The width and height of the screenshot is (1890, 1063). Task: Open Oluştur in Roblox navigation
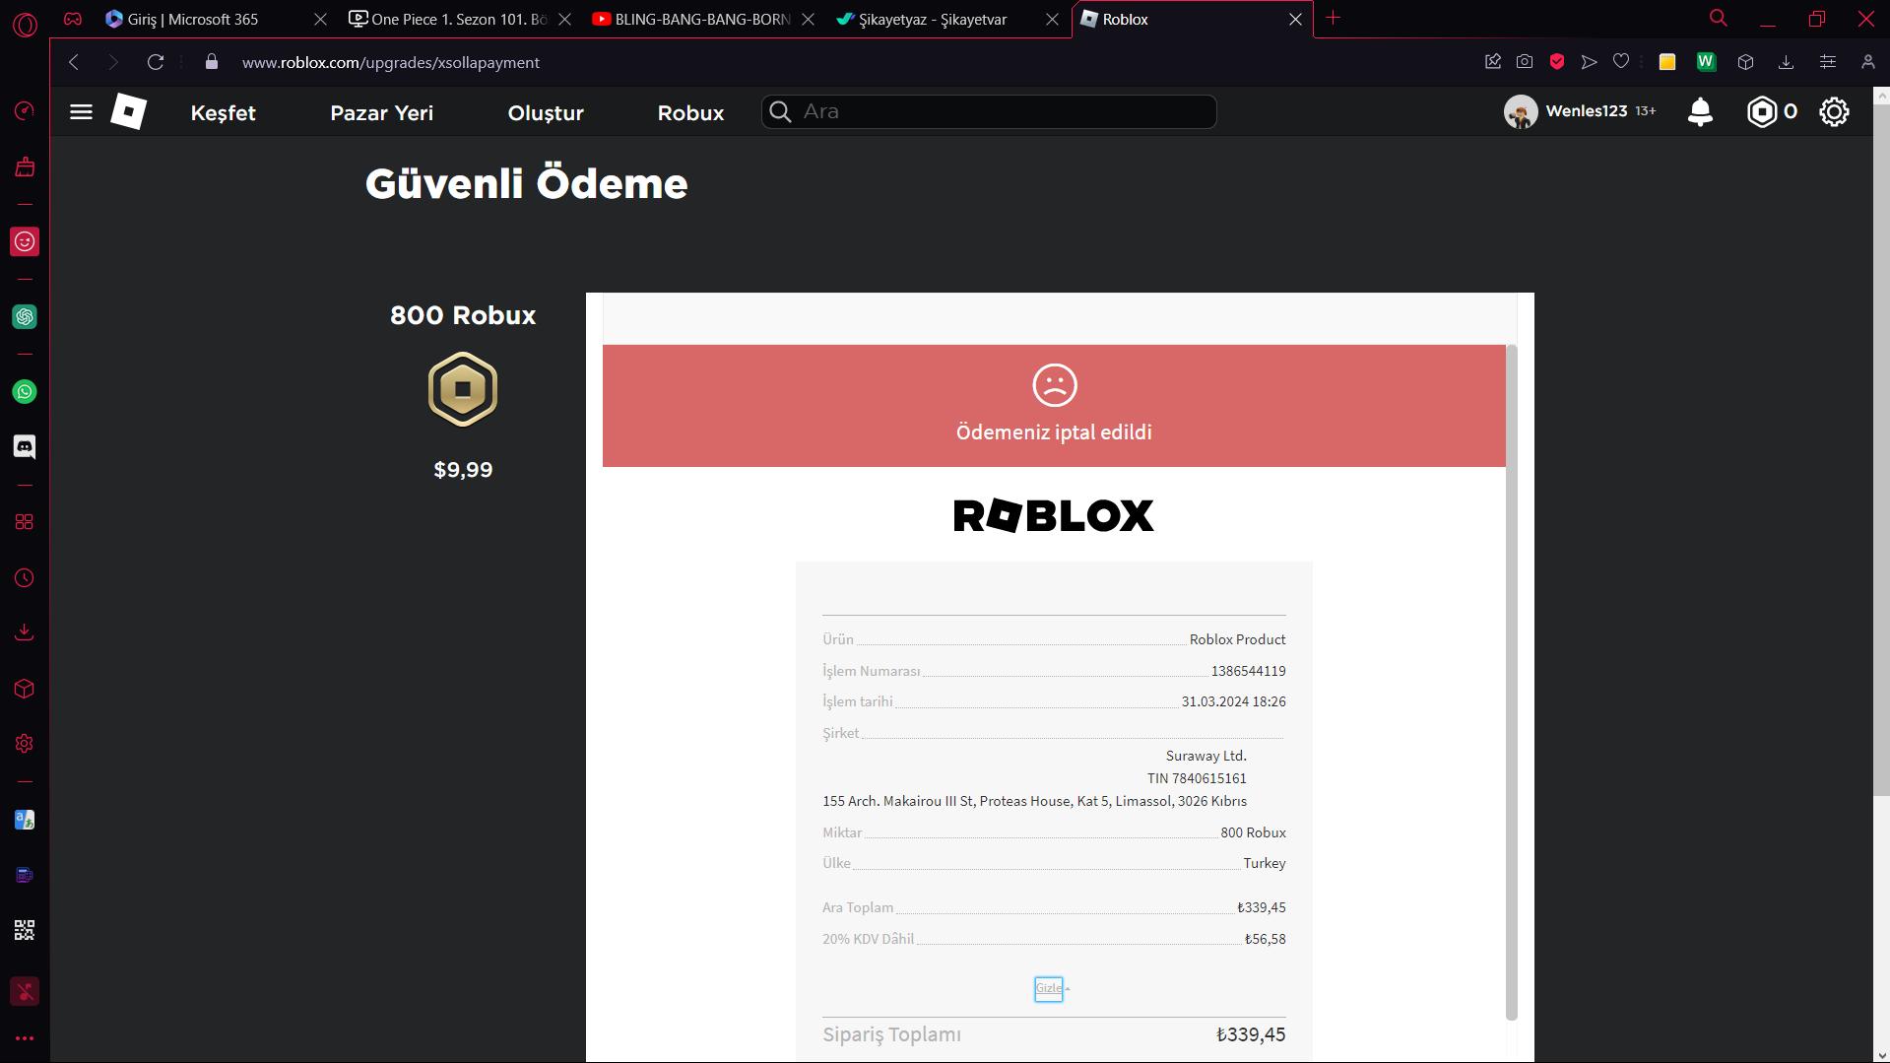point(546,112)
